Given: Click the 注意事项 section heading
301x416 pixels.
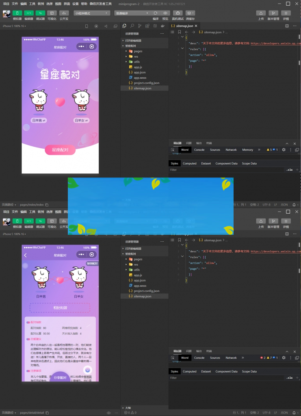Looking at the screenshot, I should click(36, 371).
